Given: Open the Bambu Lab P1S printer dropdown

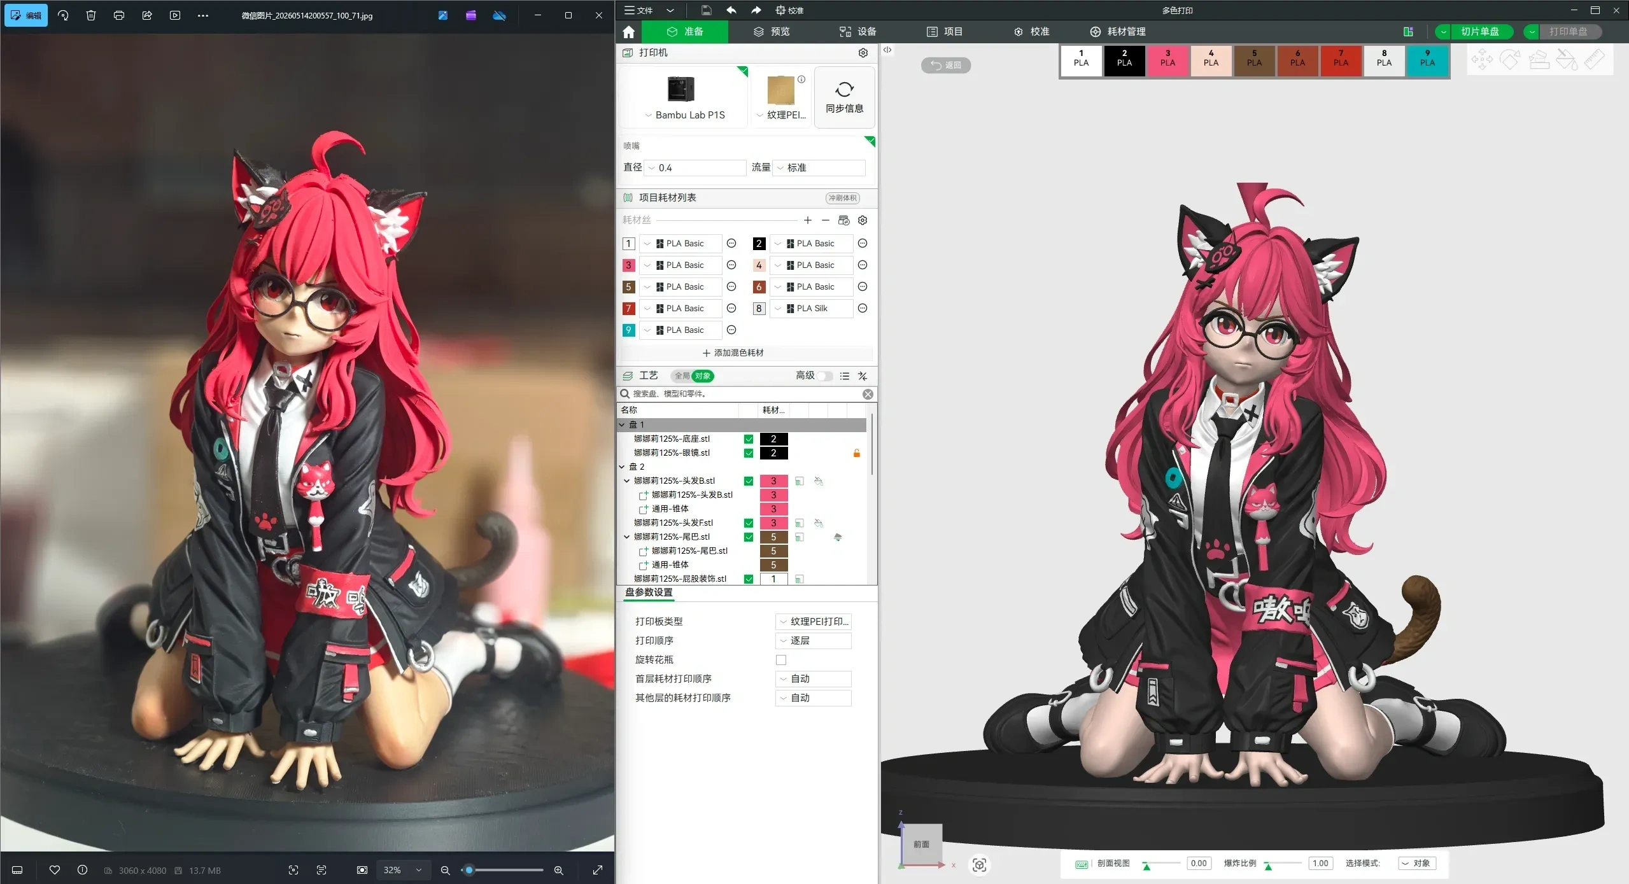Looking at the screenshot, I should [684, 115].
